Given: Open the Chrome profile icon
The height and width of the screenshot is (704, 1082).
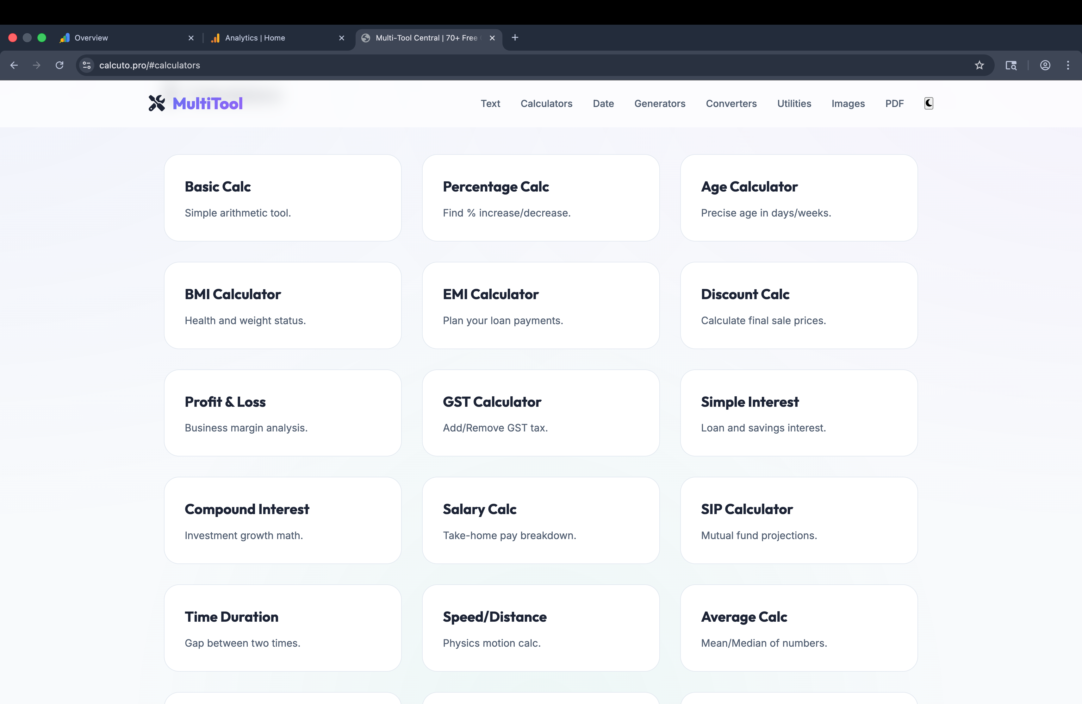Looking at the screenshot, I should pos(1045,65).
